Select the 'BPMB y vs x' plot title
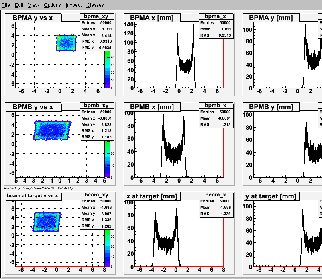 (x=33, y=107)
